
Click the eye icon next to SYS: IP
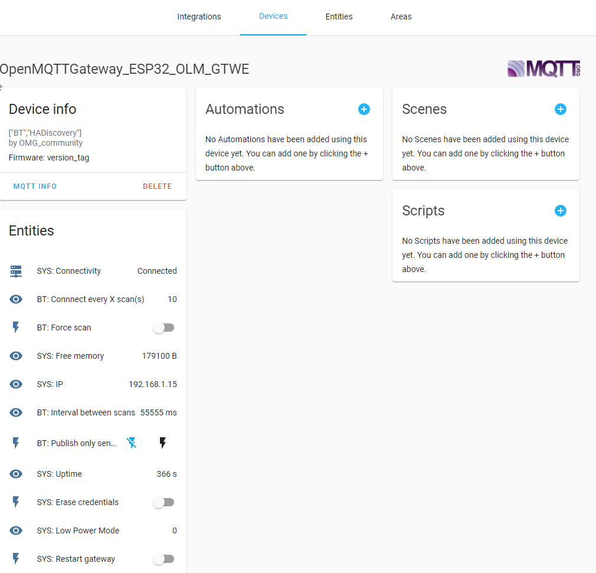[x=15, y=384]
